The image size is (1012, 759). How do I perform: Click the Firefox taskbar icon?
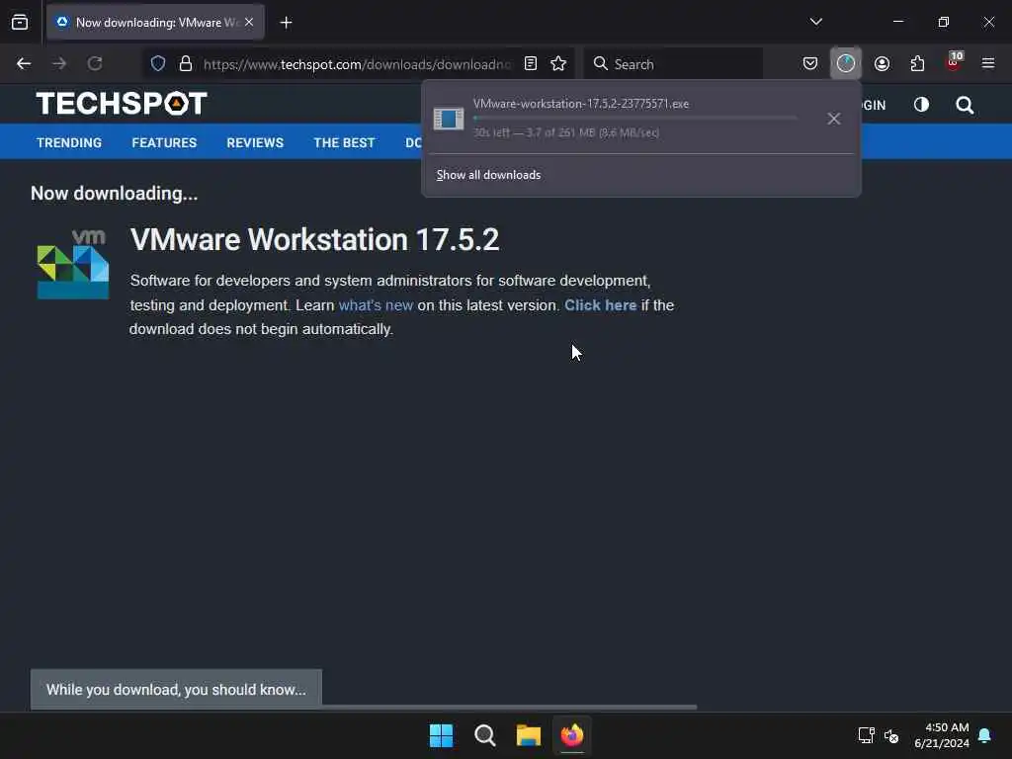coord(572,735)
